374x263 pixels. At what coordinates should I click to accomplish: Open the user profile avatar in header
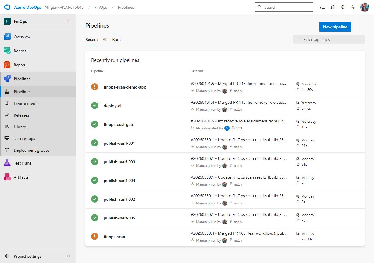coord(365,7)
